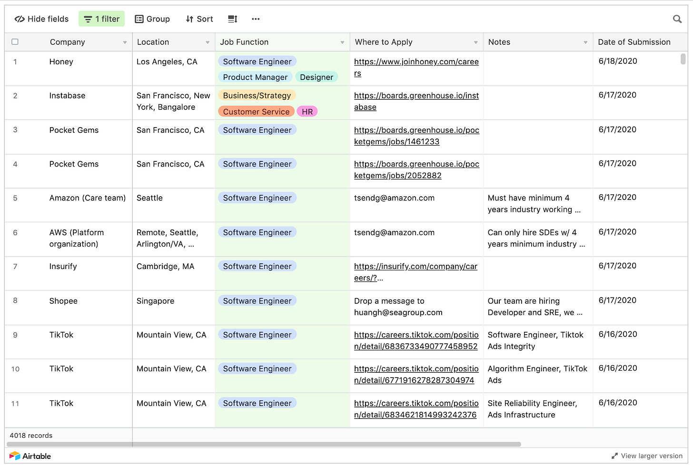The height and width of the screenshot is (467, 693).
Task: Open the Job Function column dropdown
Action: [342, 42]
